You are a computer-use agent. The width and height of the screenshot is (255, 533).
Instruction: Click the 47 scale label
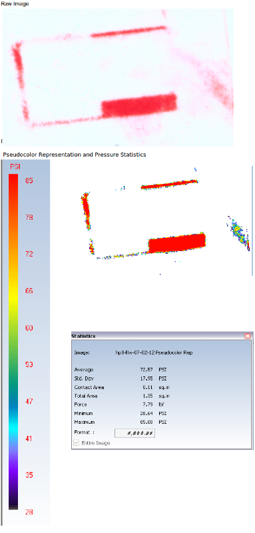(x=29, y=402)
